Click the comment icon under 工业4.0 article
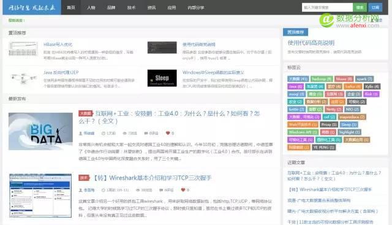Viewport: 392px width, 225px height. pyautogui.click(x=146, y=134)
